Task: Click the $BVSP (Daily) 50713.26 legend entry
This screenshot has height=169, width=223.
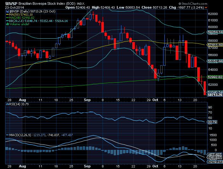Action: tap(32, 11)
